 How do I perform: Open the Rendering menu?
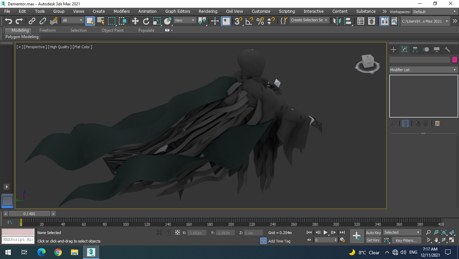coord(208,11)
